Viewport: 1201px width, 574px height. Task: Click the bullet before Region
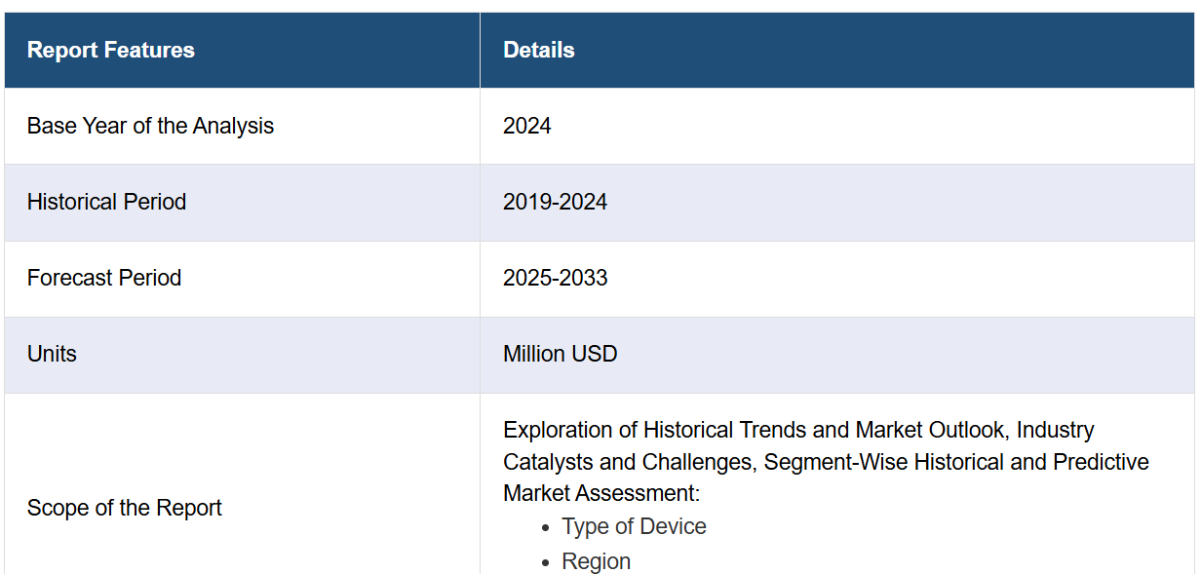[546, 562]
